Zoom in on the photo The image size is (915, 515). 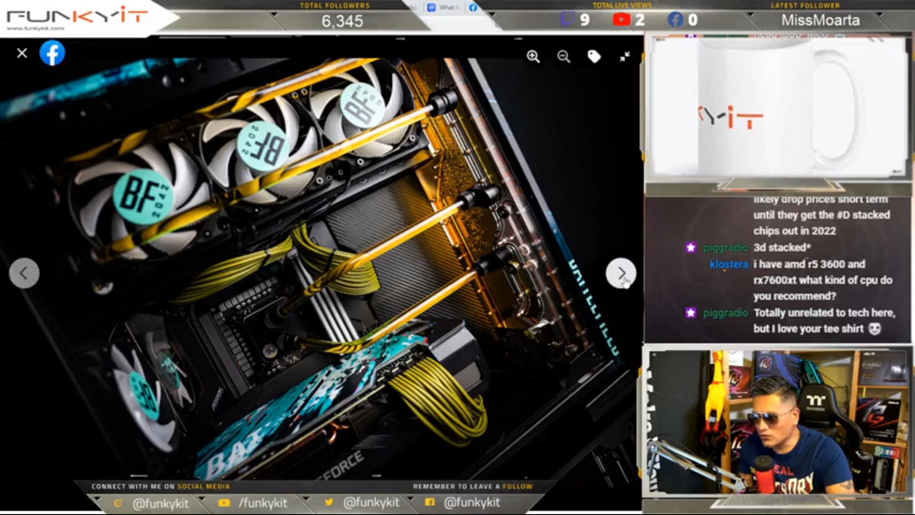(x=533, y=57)
